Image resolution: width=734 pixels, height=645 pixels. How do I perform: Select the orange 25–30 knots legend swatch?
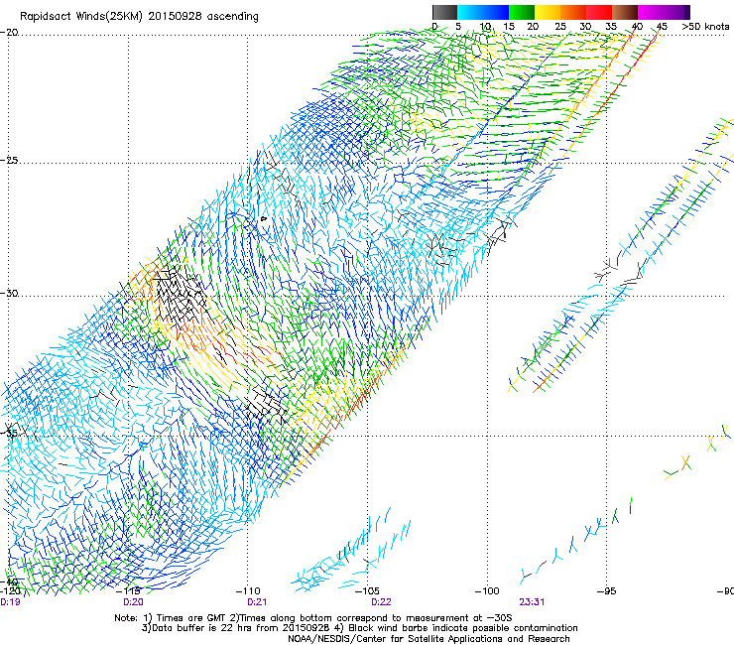point(573,12)
